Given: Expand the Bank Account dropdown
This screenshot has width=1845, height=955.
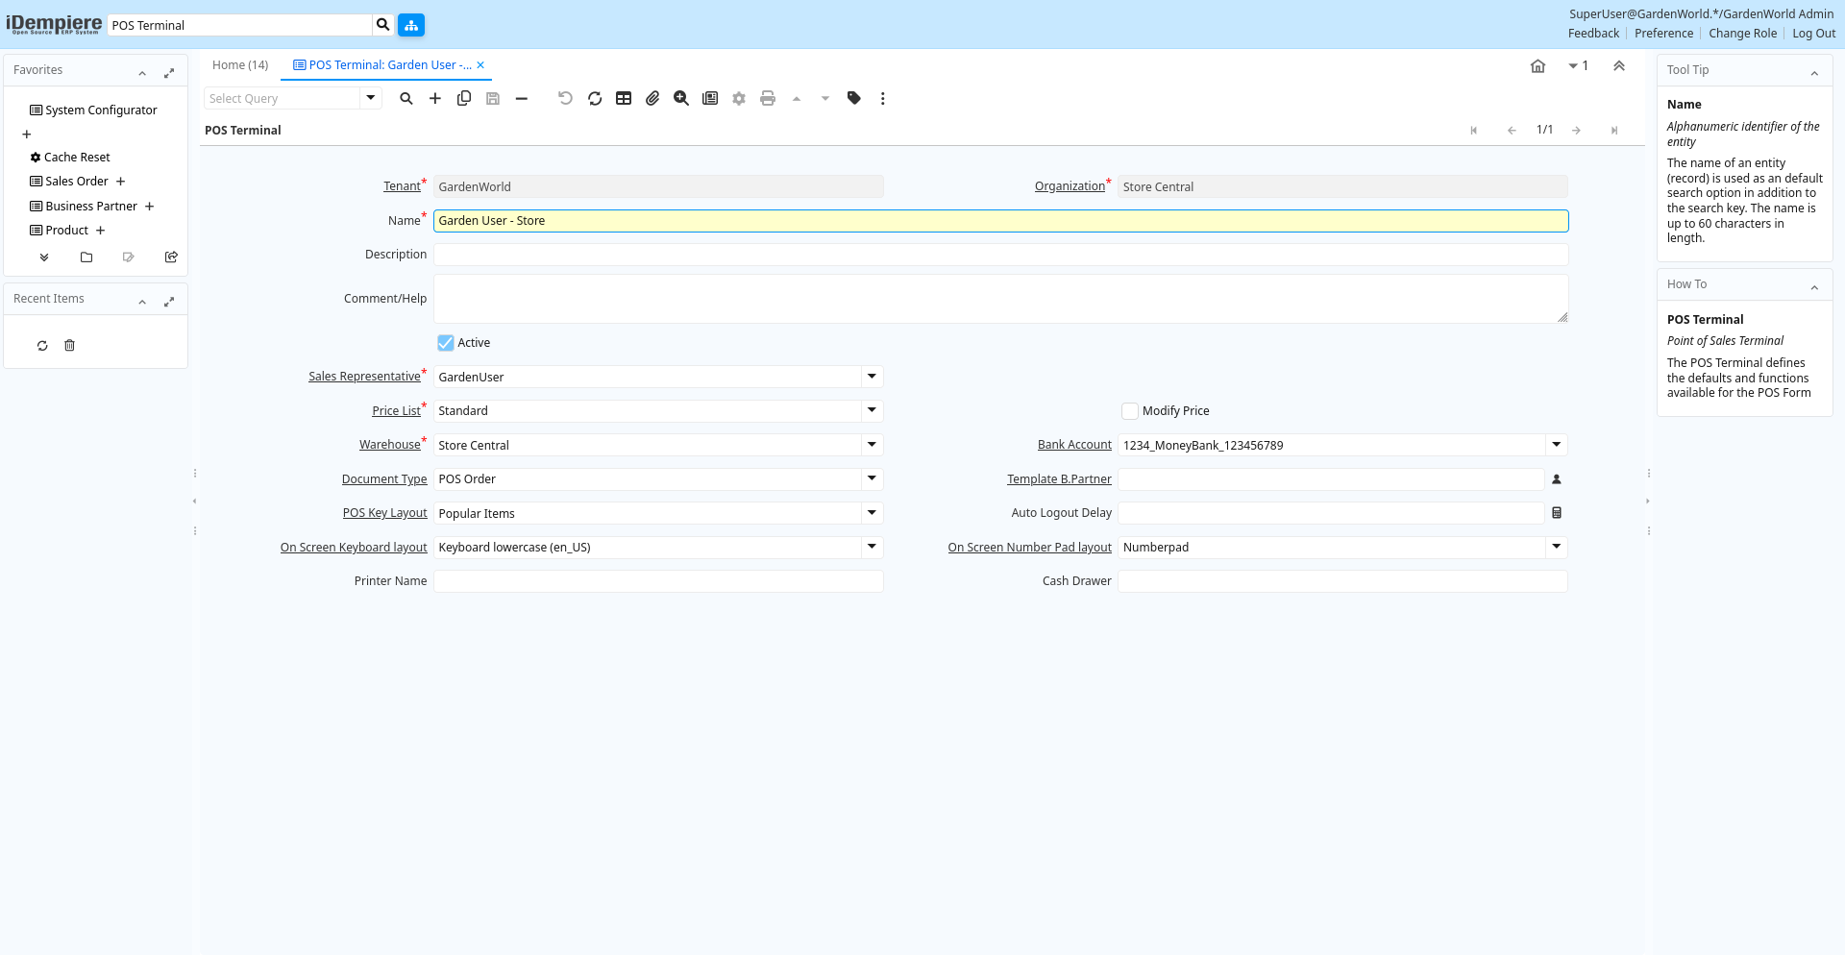Looking at the screenshot, I should coord(1556,445).
